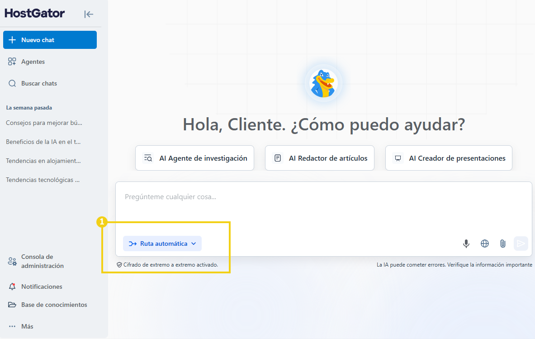This screenshot has height=339, width=535.
Task: Click the shield icon next to Cifrado text
Action: tap(119, 265)
